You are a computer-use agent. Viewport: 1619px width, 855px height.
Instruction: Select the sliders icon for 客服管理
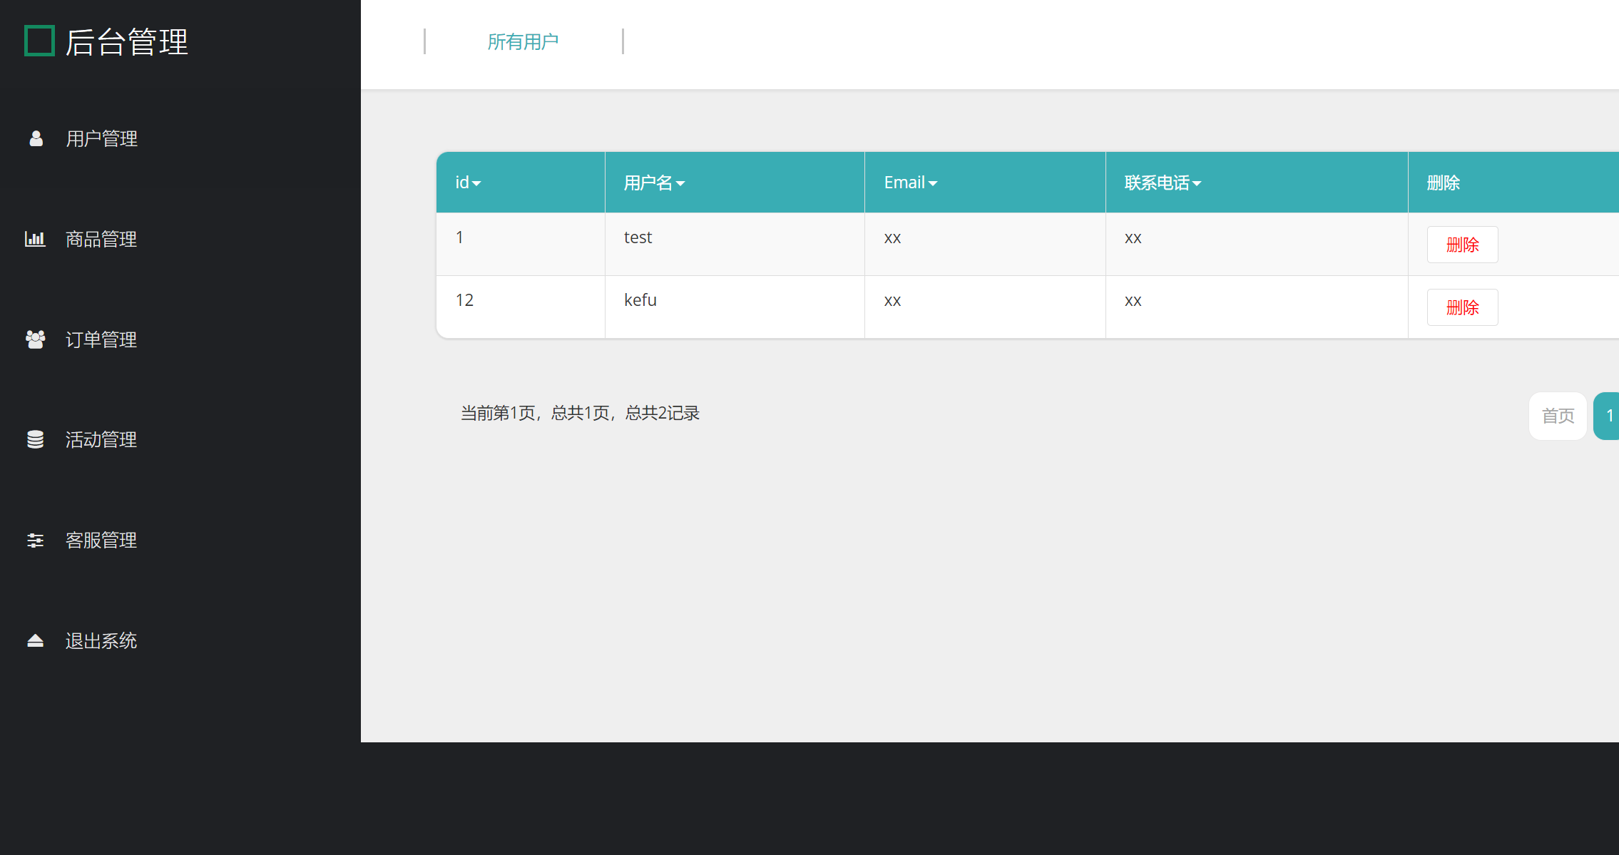35,540
